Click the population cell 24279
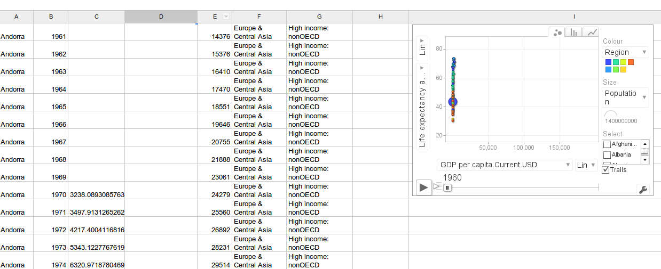 [215, 191]
